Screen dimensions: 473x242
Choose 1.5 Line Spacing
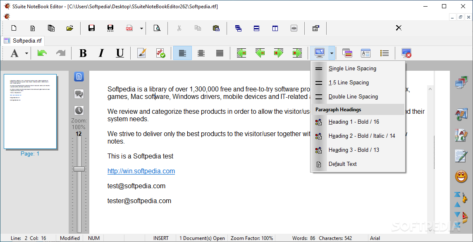(x=358, y=83)
